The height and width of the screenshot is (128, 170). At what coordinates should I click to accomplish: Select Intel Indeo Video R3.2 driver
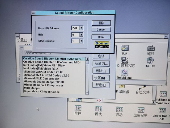(54, 69)
